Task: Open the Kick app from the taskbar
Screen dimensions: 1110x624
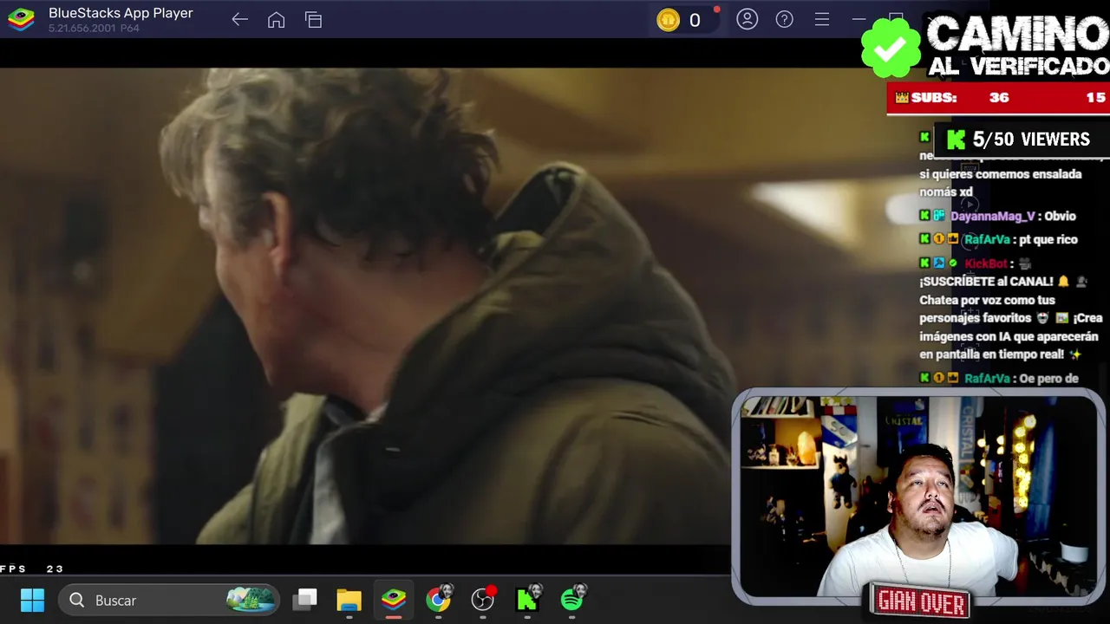Action: tap(528, 599)
